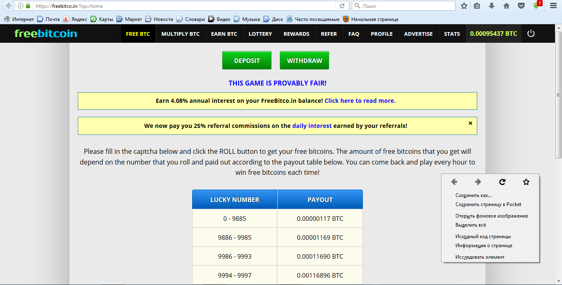The height and width of the screenshot is (285, 562).
Task: Open the Маркет bookmark
Action: point(129,19)
